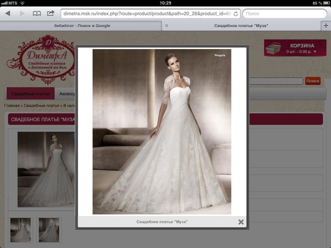The width and height of the screenshot is (331, 248).
Task: Open the Корзина basket icon
Action: click(x=273, y=48)
